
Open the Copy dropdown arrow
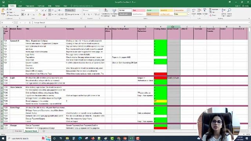coord(14,12)
